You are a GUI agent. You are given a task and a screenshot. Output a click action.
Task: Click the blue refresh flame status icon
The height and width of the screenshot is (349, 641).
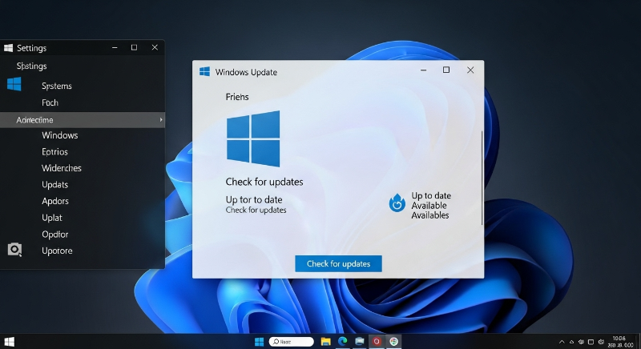click(397, 203)
